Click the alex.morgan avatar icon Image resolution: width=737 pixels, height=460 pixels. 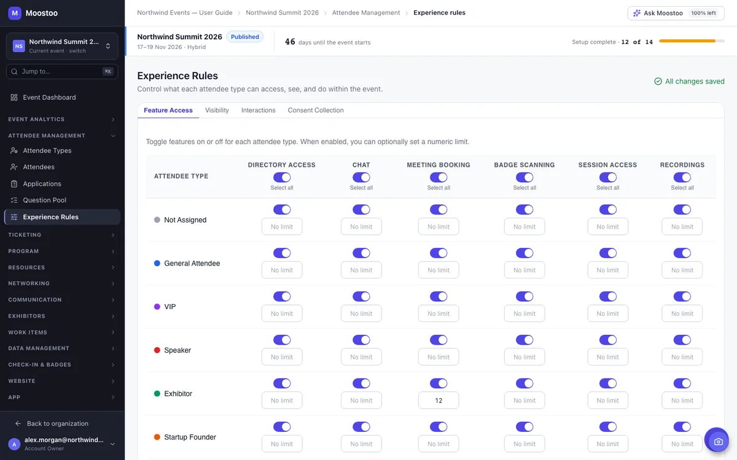point(14,444)
